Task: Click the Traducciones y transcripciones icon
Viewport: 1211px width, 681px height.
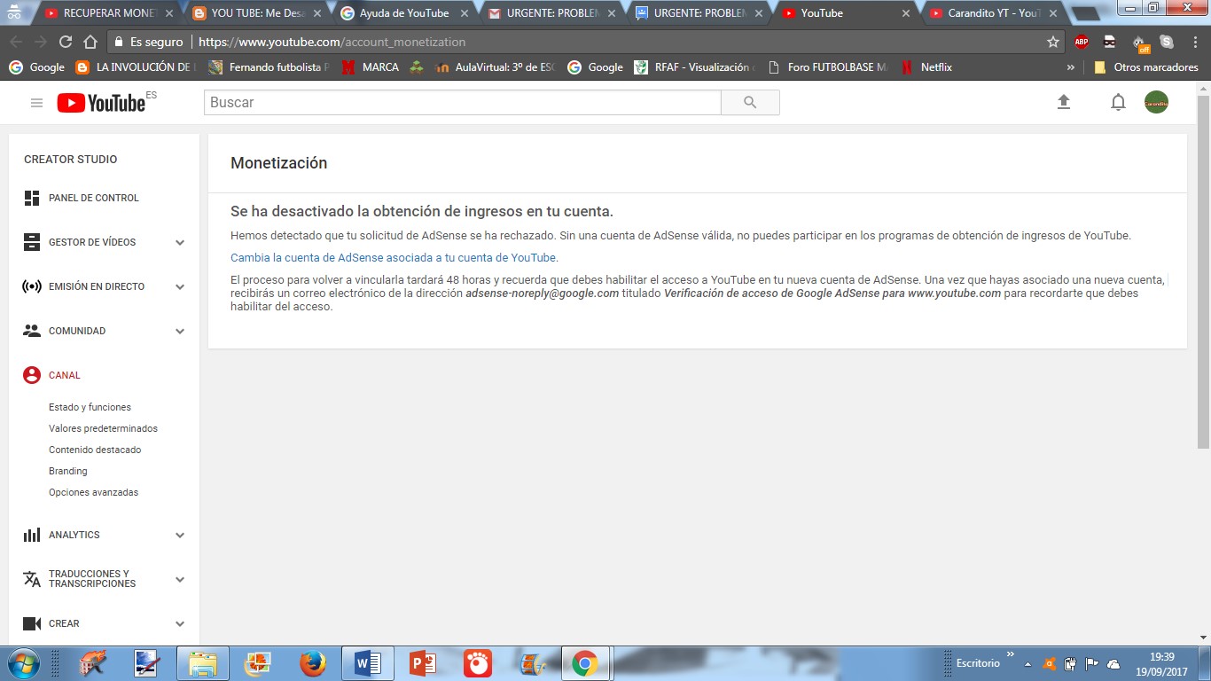Action: 32,579
